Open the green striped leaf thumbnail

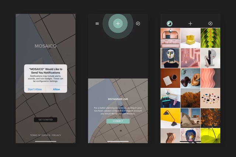point(211,38)
